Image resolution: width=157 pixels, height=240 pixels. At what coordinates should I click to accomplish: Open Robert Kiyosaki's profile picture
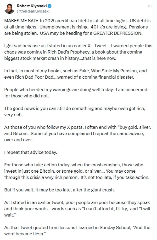click(x=9, y=9)
